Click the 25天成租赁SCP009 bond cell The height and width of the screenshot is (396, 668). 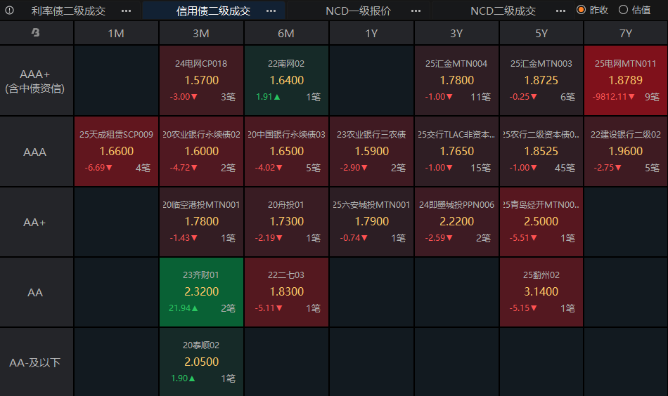tap(116, 152)
